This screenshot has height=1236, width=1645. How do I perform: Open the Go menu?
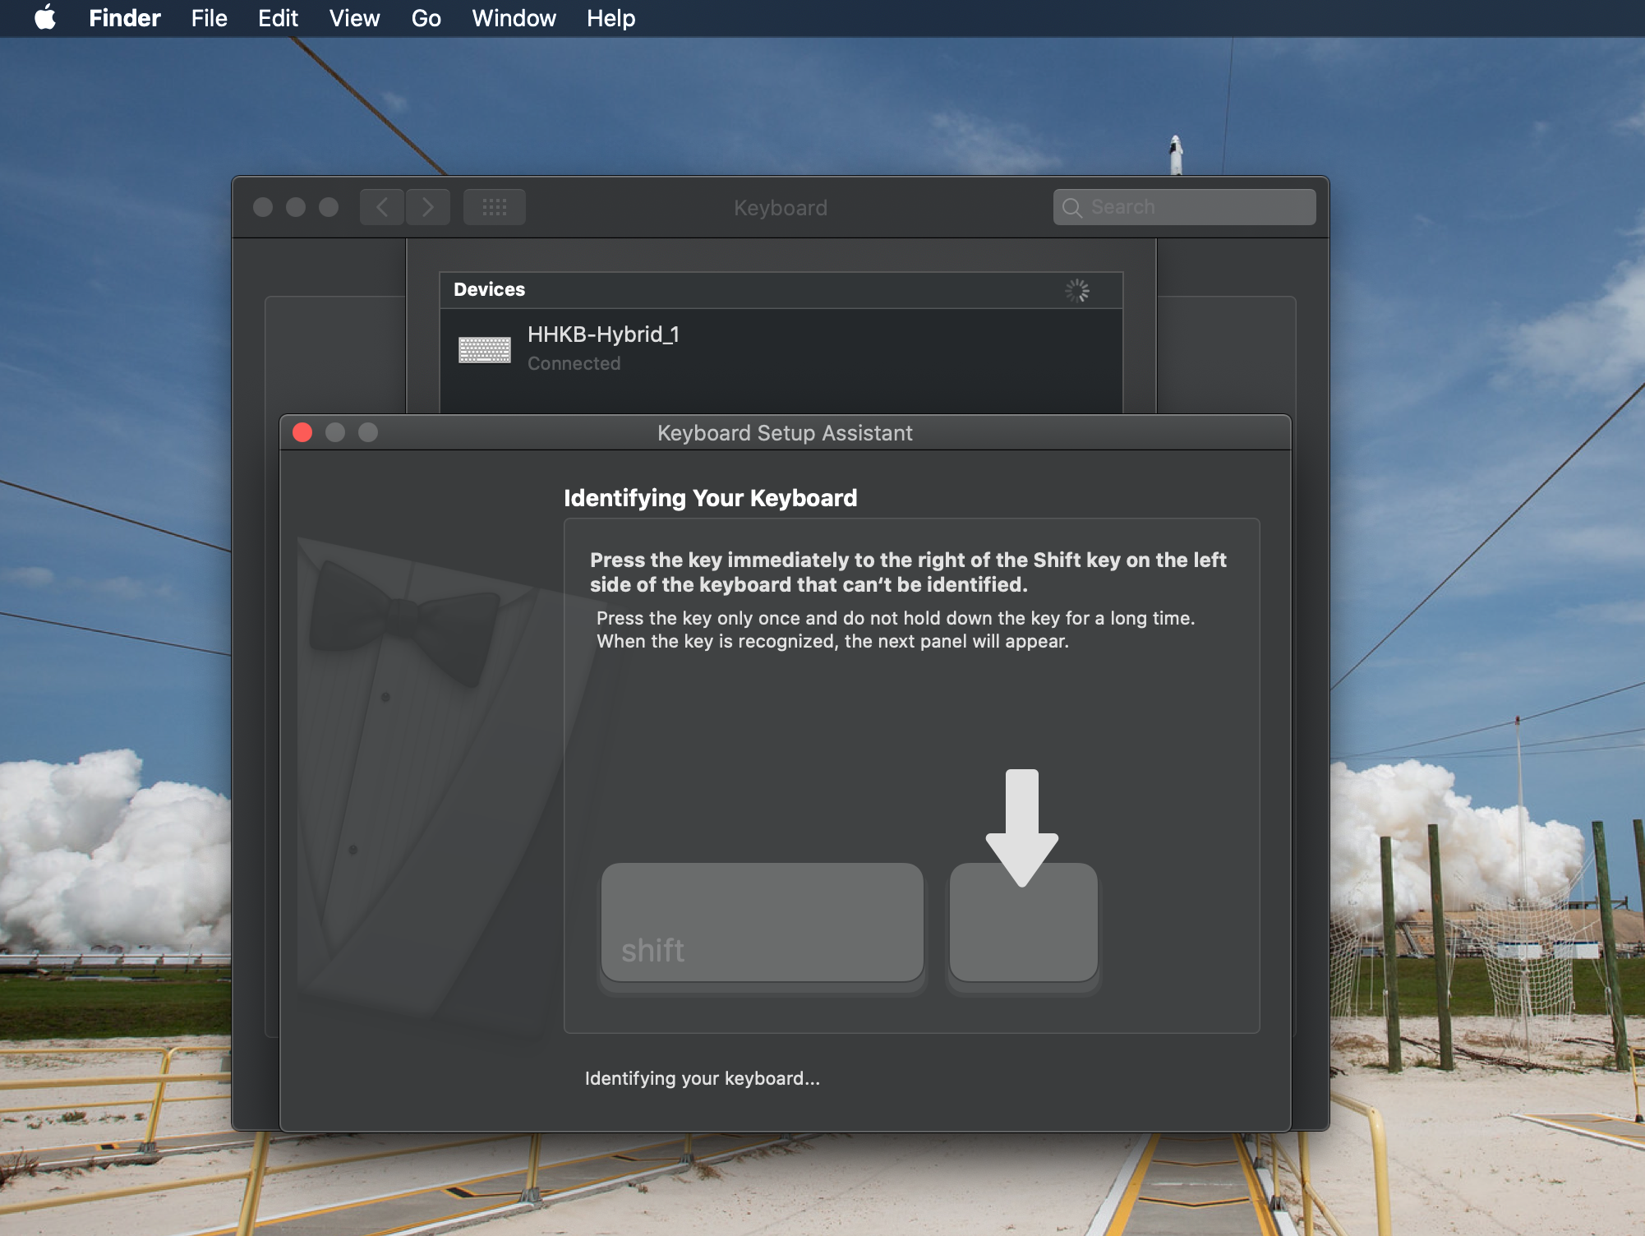(x=426, y=18)
